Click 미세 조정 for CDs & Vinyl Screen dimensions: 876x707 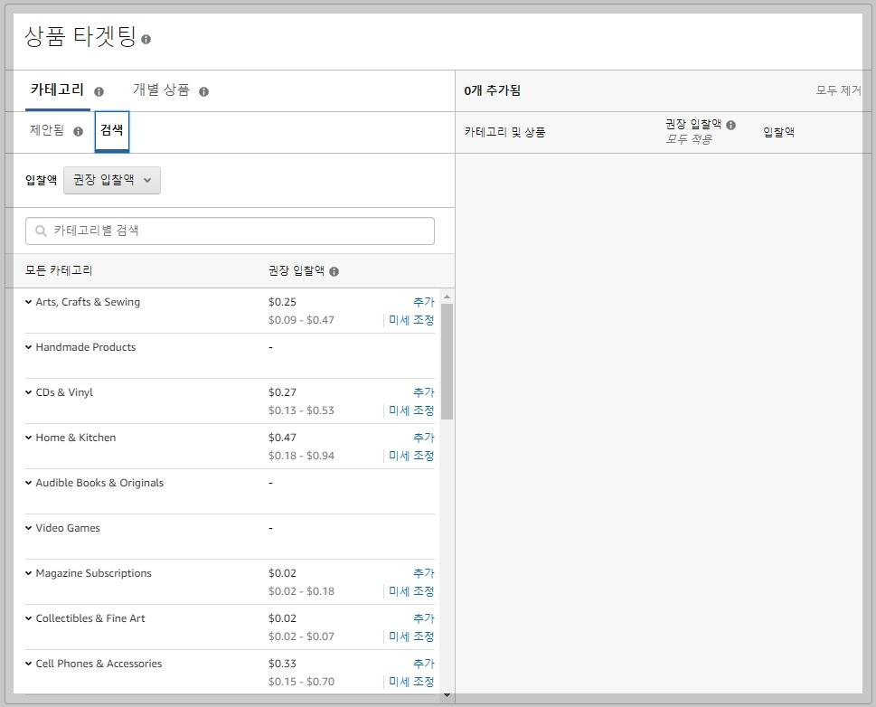[411, 410]
